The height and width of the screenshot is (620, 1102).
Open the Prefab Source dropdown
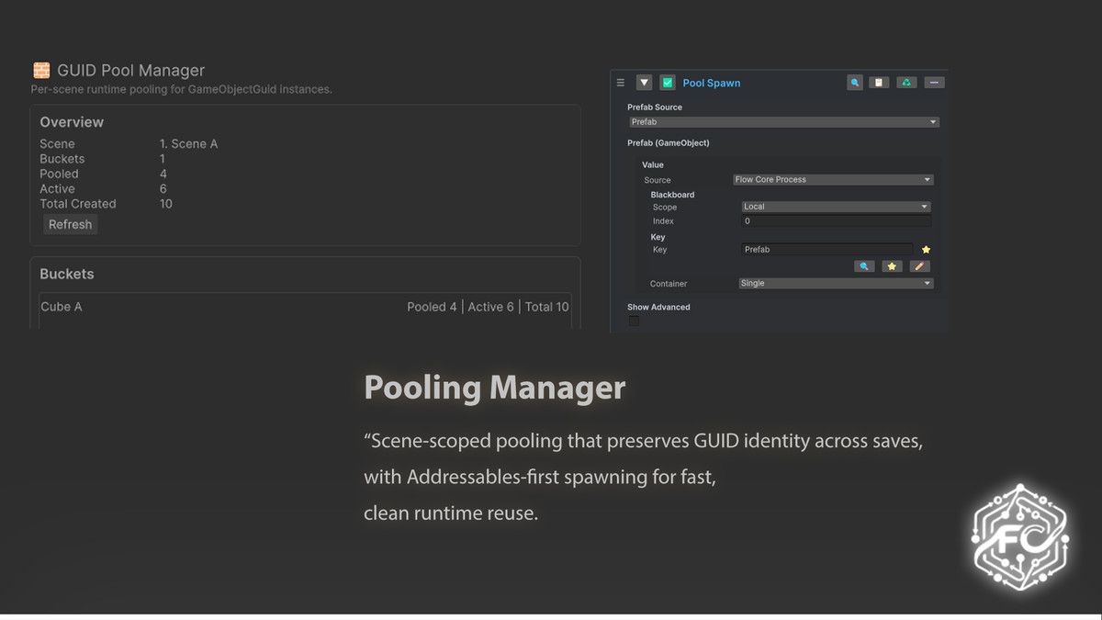[783, 122]
